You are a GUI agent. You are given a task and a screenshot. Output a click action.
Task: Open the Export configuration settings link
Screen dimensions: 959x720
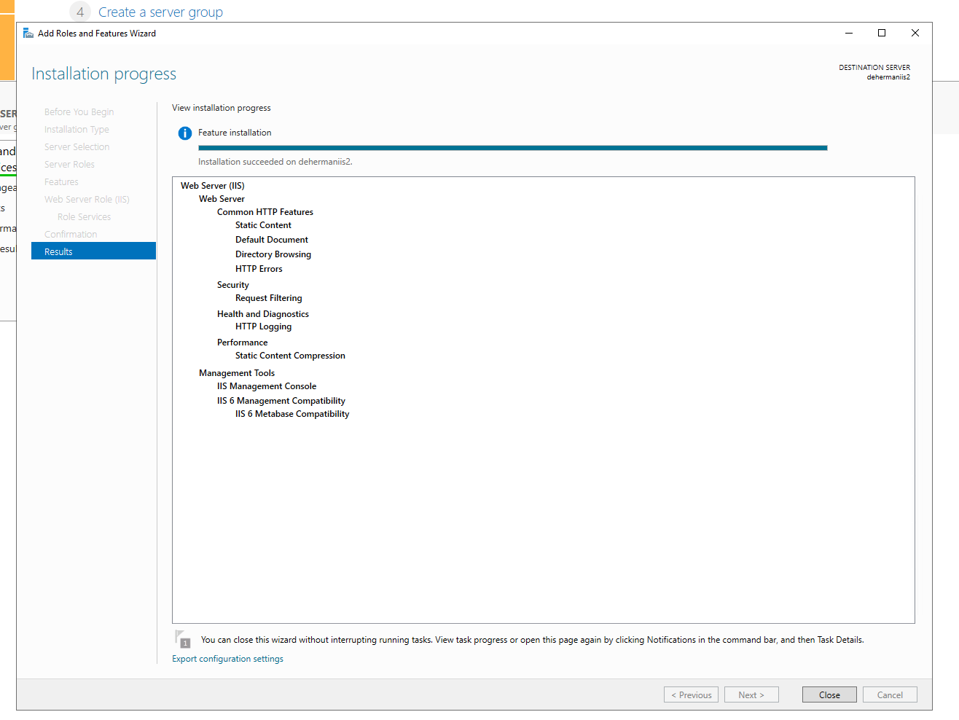click(x=227, y=659)
